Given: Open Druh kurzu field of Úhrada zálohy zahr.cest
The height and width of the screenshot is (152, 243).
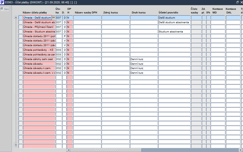Looking at the screenshot, I should click(x=144, y=59).
